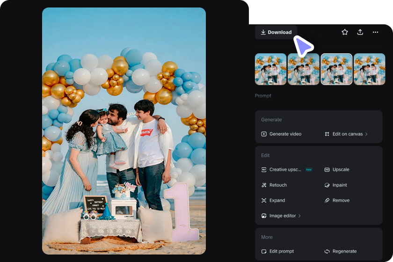This screenshot has width=393, height=262.
Task: Open the three-dot more options menu
Action: [375, 32]
